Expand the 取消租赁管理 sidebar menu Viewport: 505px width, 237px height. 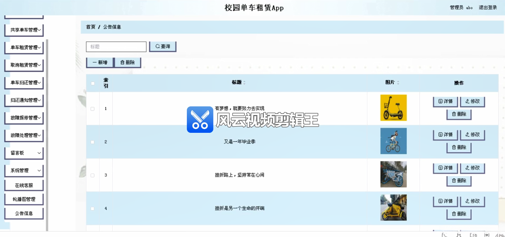click(x=24, y=65)
